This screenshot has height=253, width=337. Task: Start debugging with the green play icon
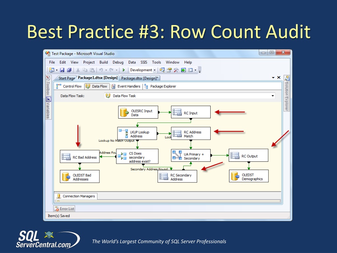coord(124,70)
